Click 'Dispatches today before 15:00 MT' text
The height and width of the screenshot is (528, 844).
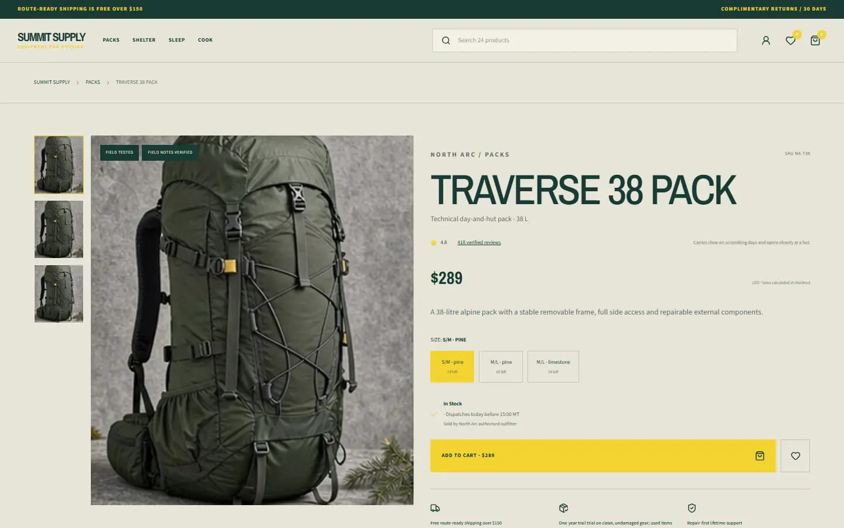482,414
